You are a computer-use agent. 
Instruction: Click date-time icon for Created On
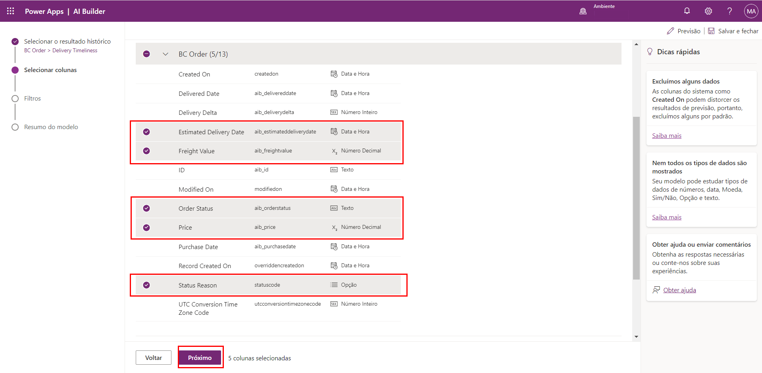(x=334, y=74)
